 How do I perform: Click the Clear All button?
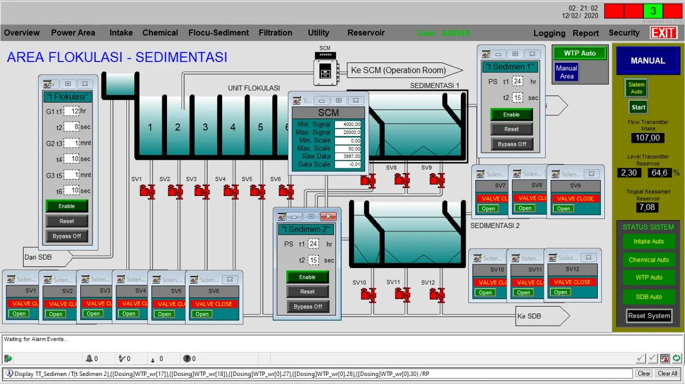pos(668,374)
